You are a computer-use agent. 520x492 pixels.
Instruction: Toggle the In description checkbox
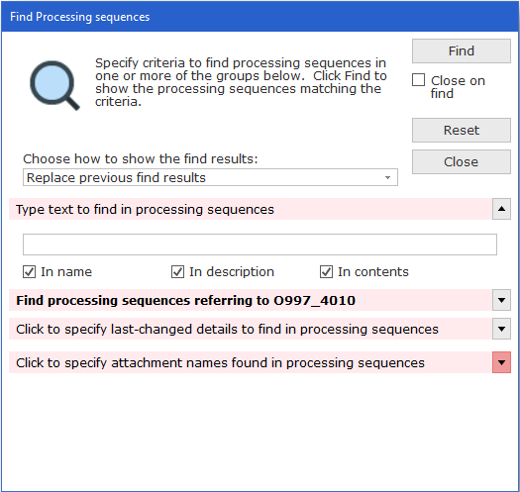pos(177,272)
